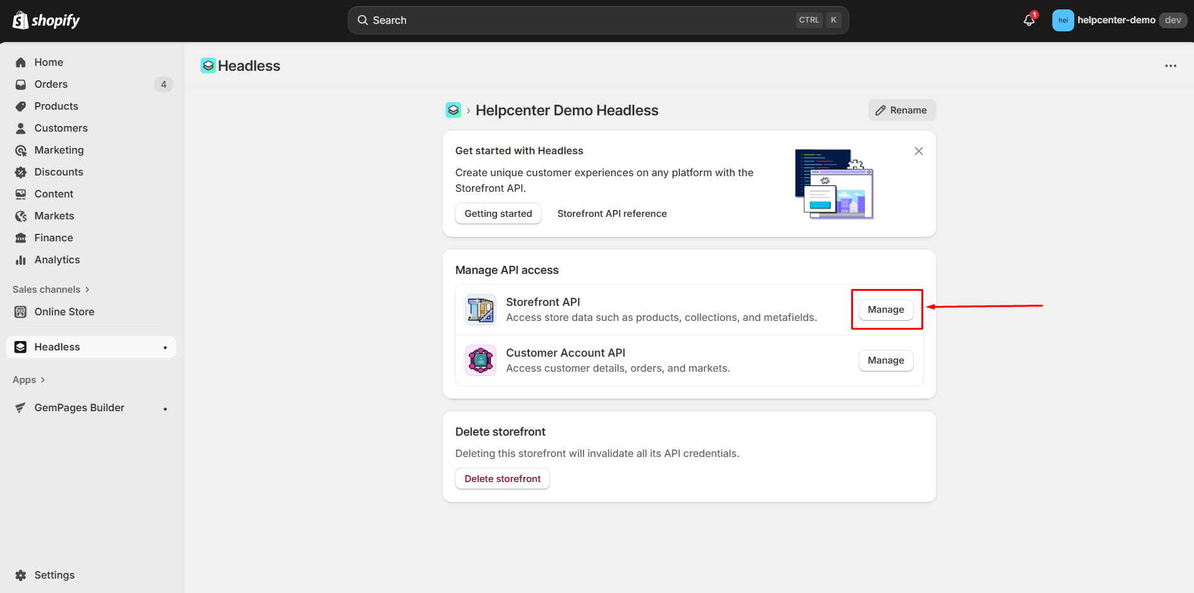Open the overflow actions menu

coord(1171,65)
